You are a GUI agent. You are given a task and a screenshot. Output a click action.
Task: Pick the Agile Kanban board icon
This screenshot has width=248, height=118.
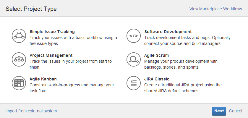(19, 83)
